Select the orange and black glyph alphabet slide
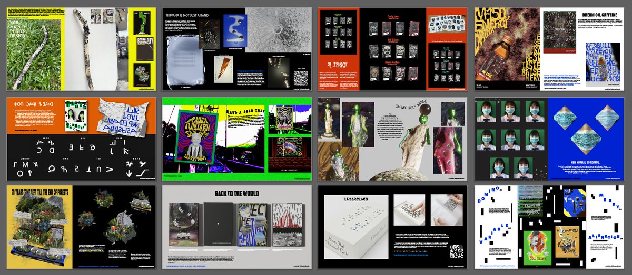Image resolution: width=632 pixels, height=275 pixels. click(x=80, y=139)
